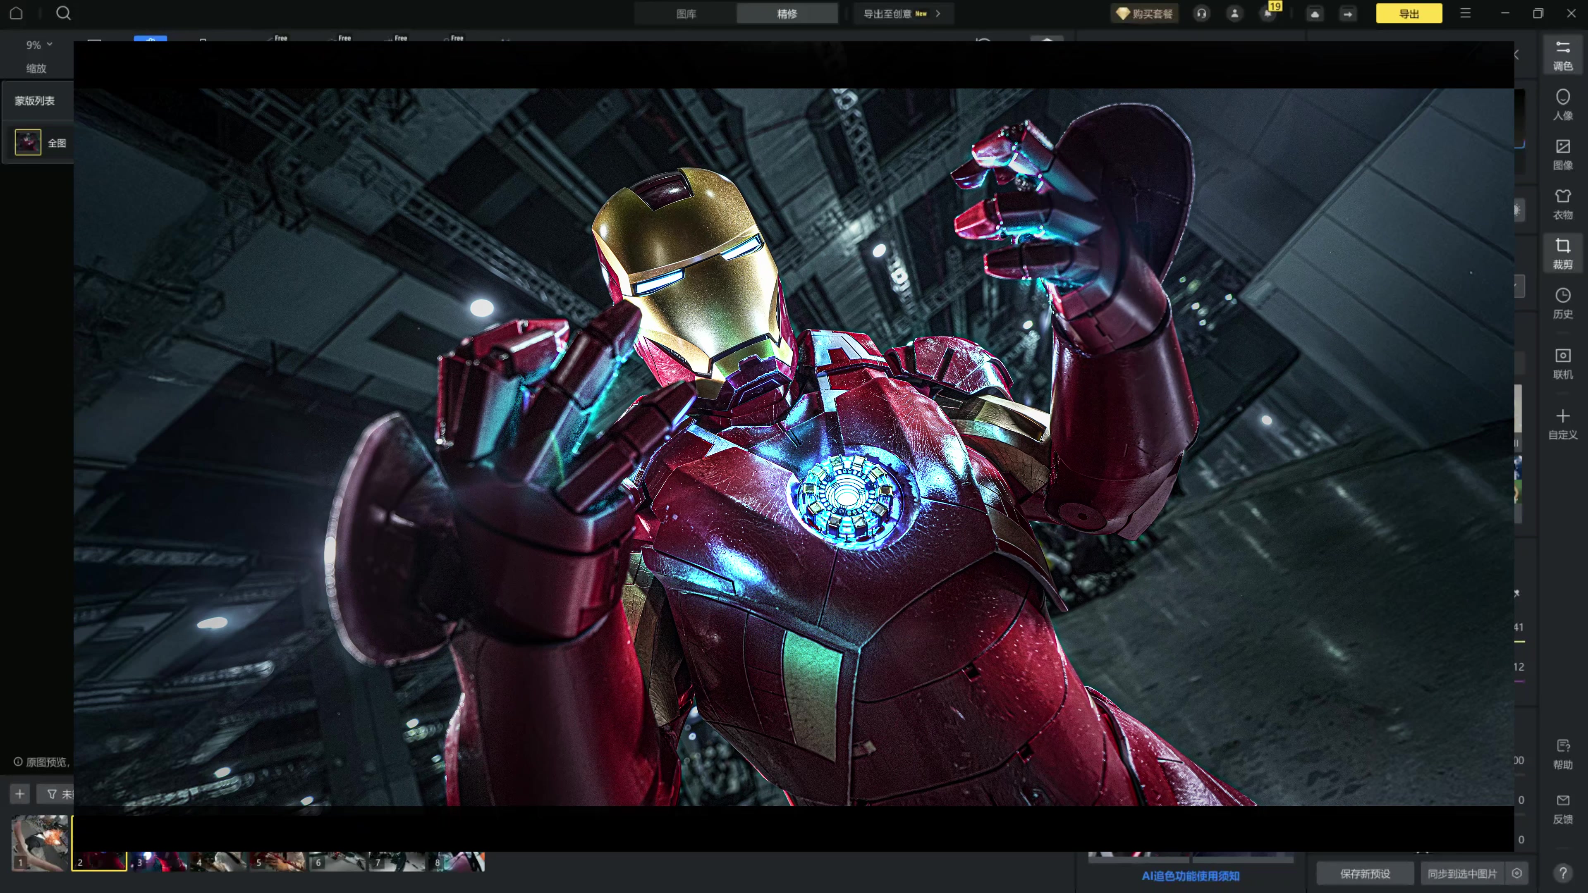This screenshot has width=1588, height=893.
Task: Open the cloud storage icon
Action: [1314, 14]
